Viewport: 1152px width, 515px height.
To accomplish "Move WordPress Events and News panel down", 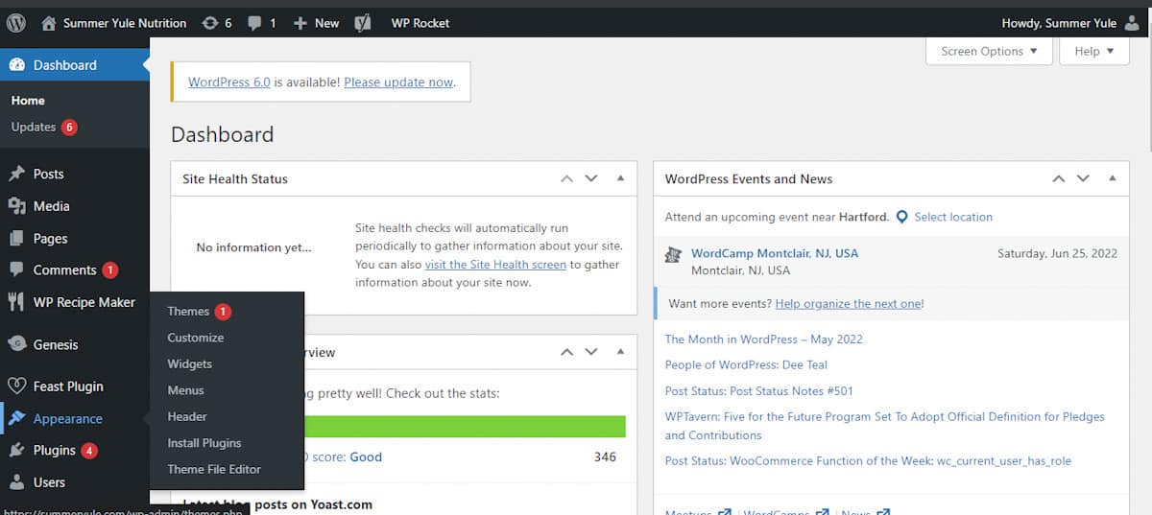I will pyautogui.click(x=1083, y=178).
